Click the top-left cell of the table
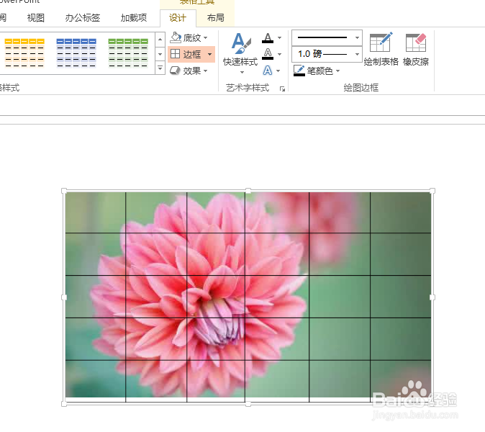 [96, 212]
